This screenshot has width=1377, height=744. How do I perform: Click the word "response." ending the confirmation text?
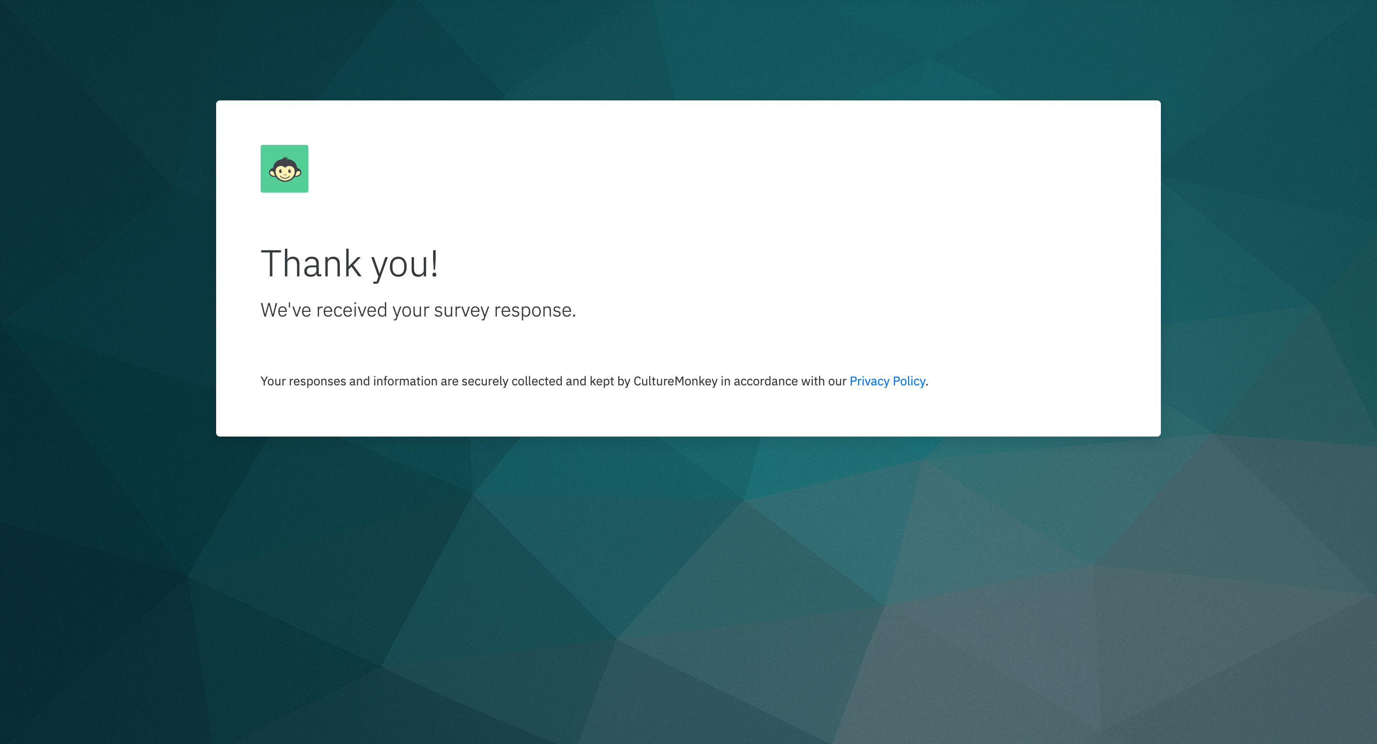pos(535,310)
